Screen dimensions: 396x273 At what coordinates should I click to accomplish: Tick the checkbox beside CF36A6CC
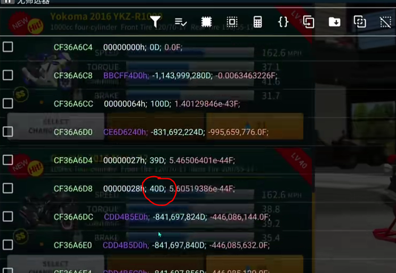coord(8,103)
